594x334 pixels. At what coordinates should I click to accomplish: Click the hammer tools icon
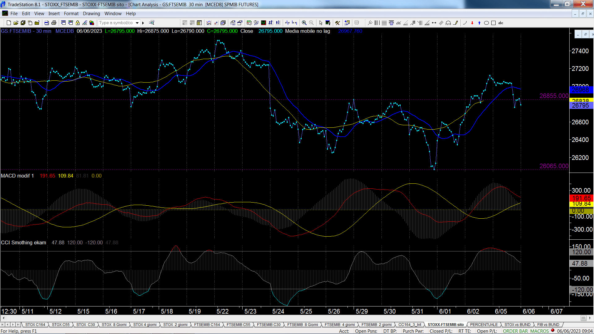click(x=338, y=23)
